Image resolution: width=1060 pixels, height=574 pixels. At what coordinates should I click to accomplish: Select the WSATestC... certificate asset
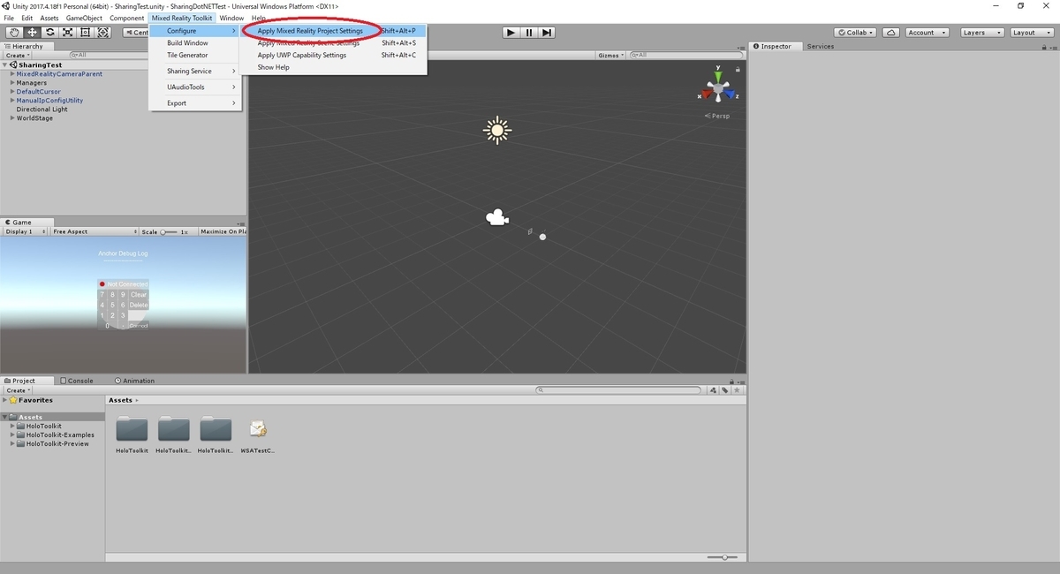[258, 429]
